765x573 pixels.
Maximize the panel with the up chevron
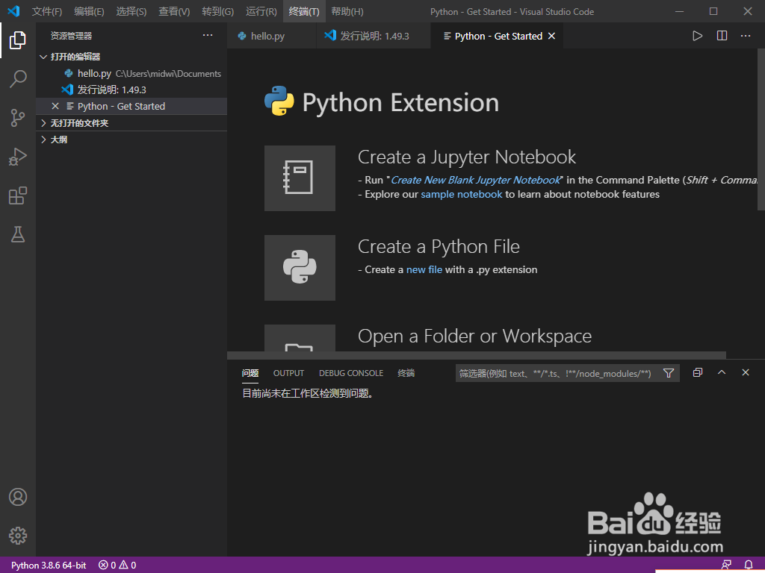722,373
